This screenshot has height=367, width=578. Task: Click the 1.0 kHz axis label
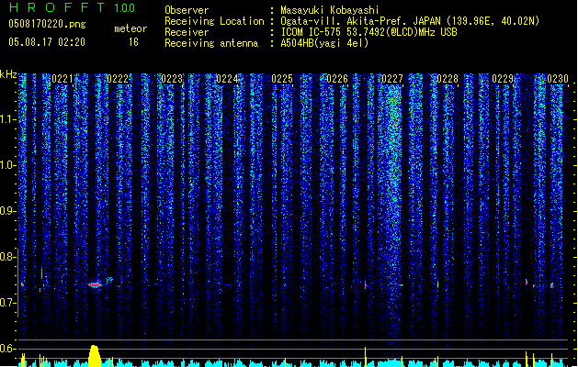[7, 165]
